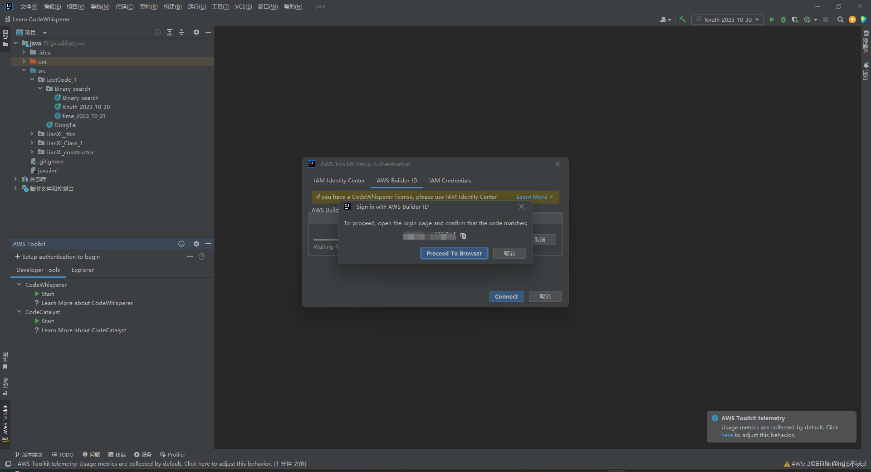This screenshot has height=472, width=871.
Task: Open the 问题 tool window
Action: pos(91,454)
